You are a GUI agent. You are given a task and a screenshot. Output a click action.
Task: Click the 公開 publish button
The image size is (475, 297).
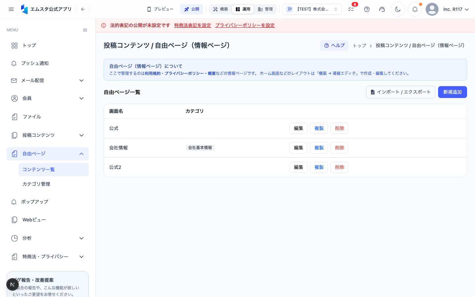[x=192, y=9]
